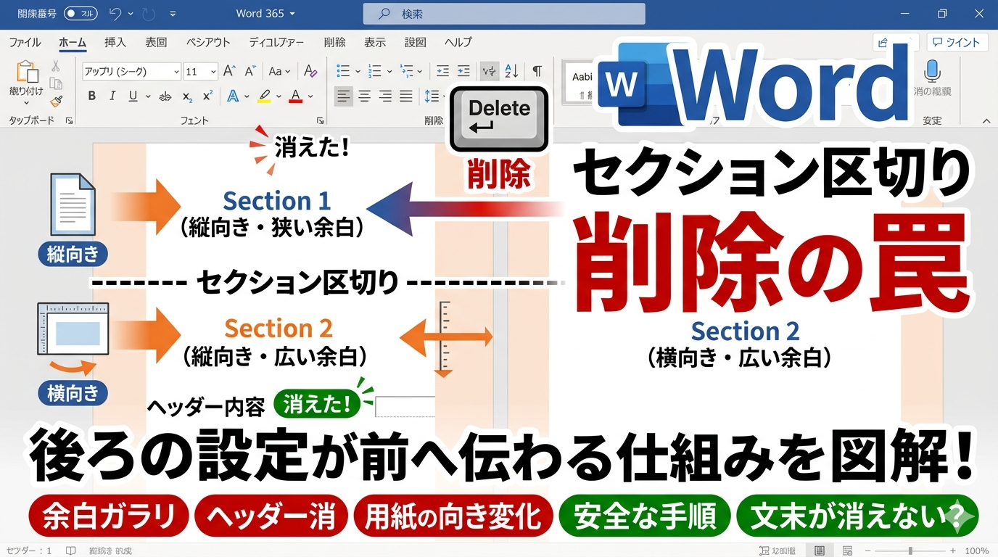The height and width of the screenshot is (557, 998).
Task: Toggle the AutoSave switch in title bar
Action: pos(81,14)
